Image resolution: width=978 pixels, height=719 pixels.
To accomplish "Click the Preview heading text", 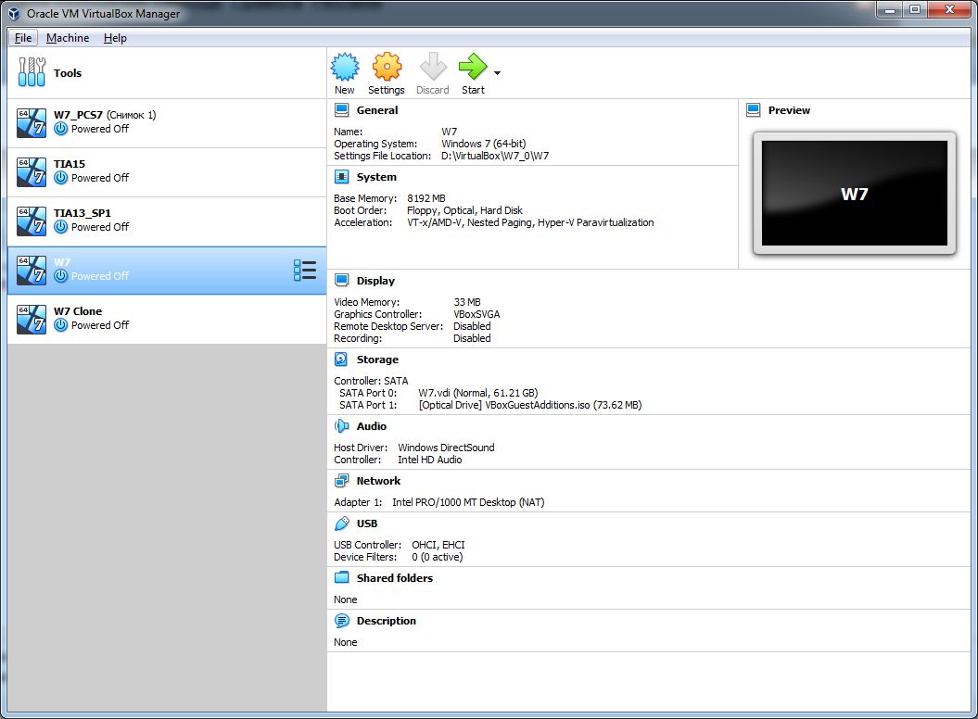I will 789,110.
